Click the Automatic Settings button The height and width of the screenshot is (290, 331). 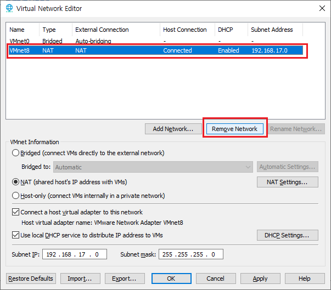pos(287,167)
